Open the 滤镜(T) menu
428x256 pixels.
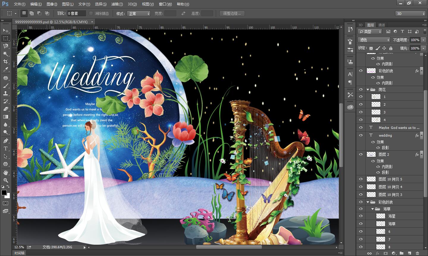tap(117, 4)
